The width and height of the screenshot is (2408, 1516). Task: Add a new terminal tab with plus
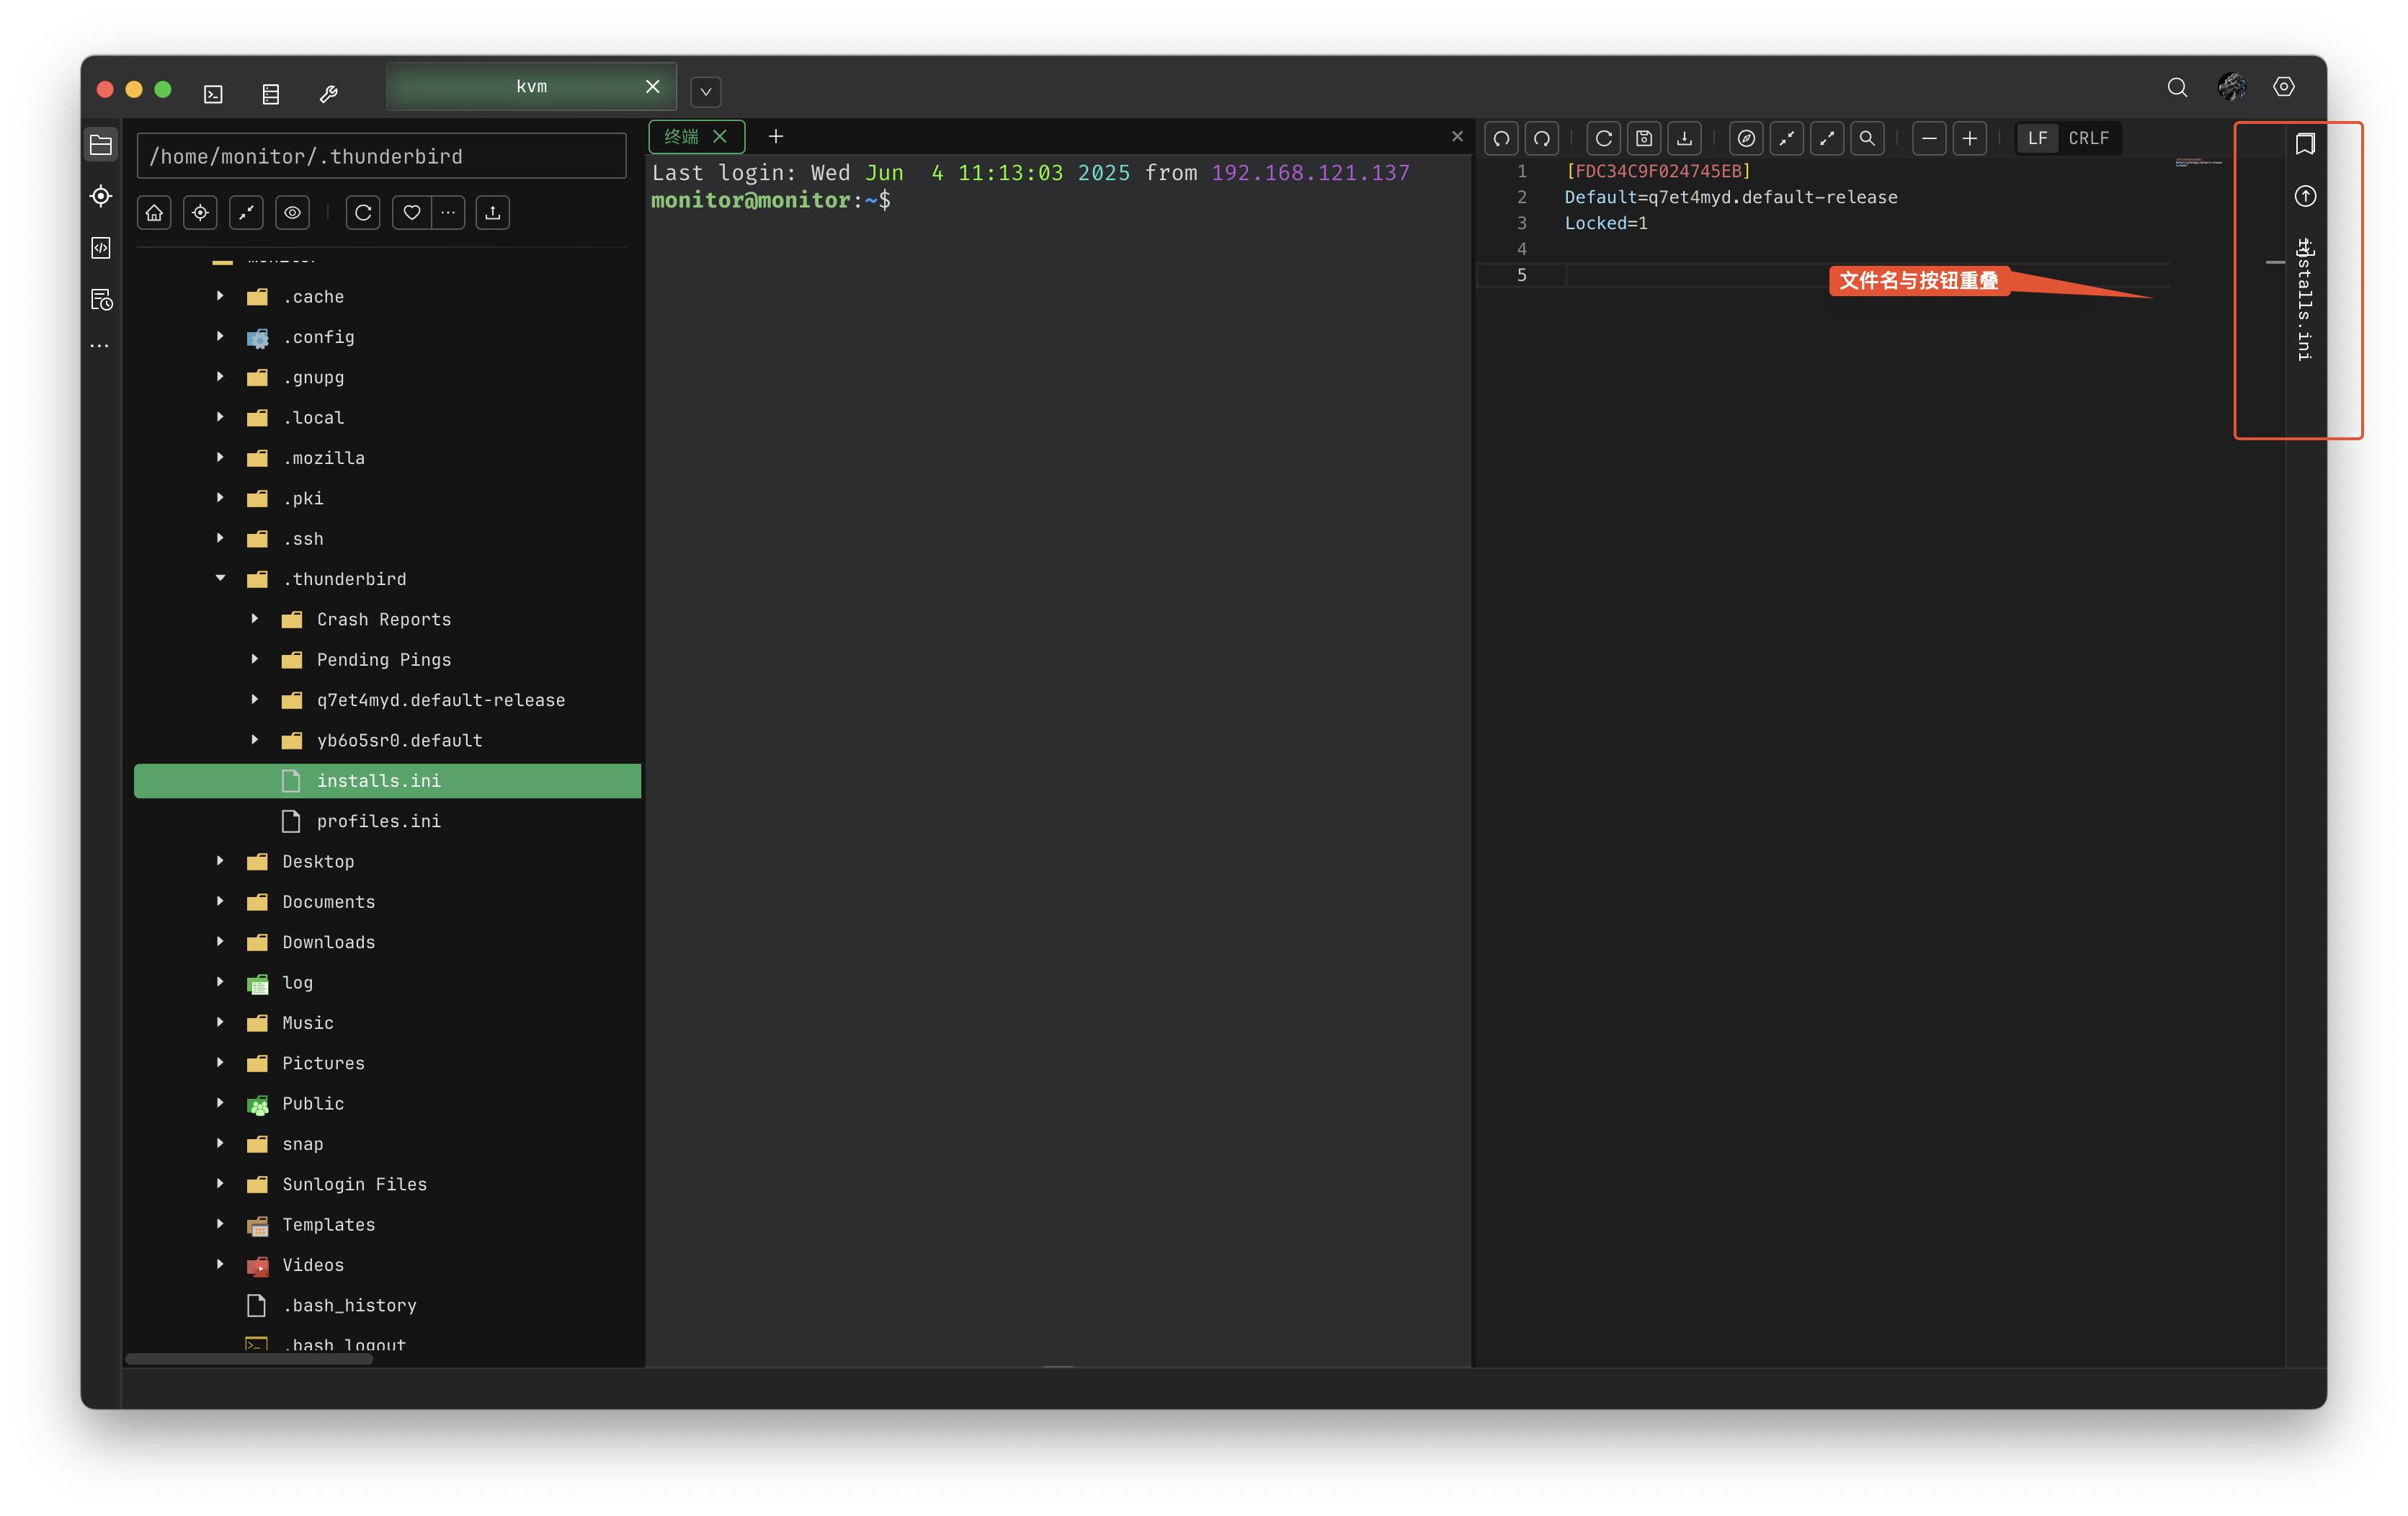point(776,137)
